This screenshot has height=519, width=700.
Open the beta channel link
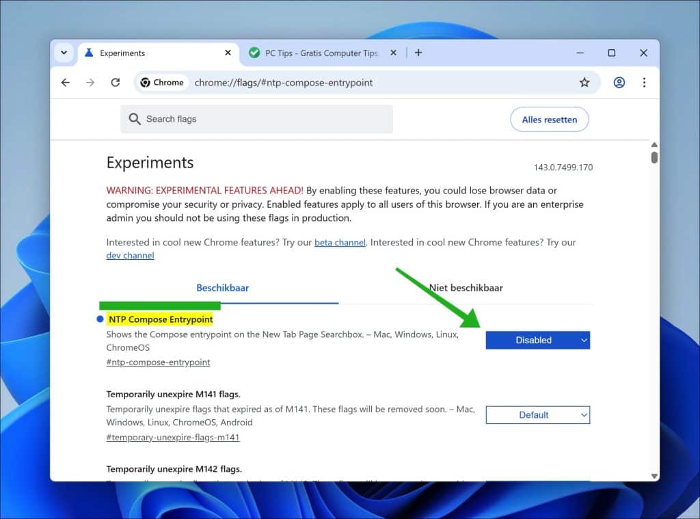[x=340, y=241]
